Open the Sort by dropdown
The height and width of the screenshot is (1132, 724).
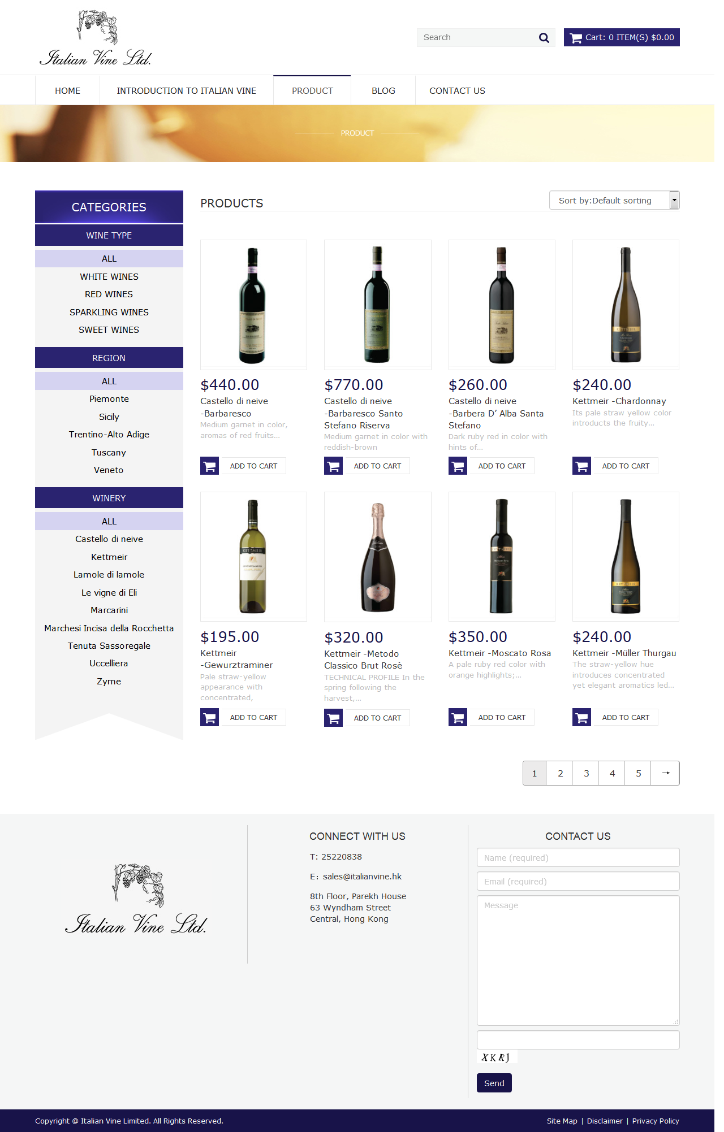(x=614, y=200)
